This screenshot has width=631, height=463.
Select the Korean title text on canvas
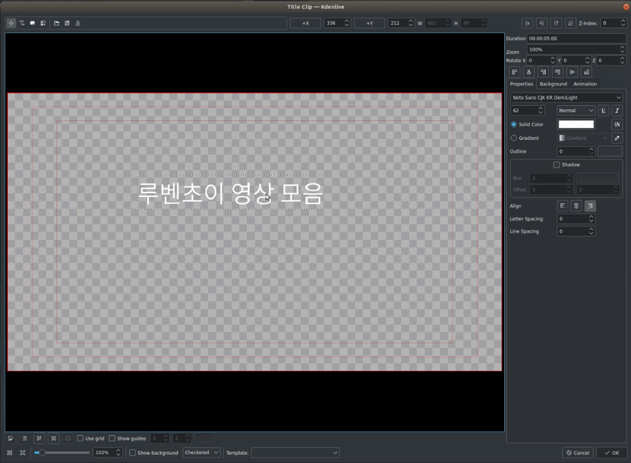tap(230, 193)
